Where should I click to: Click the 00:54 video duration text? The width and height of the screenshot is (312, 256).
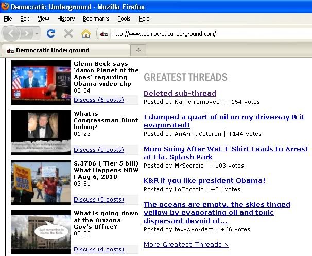click(82, 90)
